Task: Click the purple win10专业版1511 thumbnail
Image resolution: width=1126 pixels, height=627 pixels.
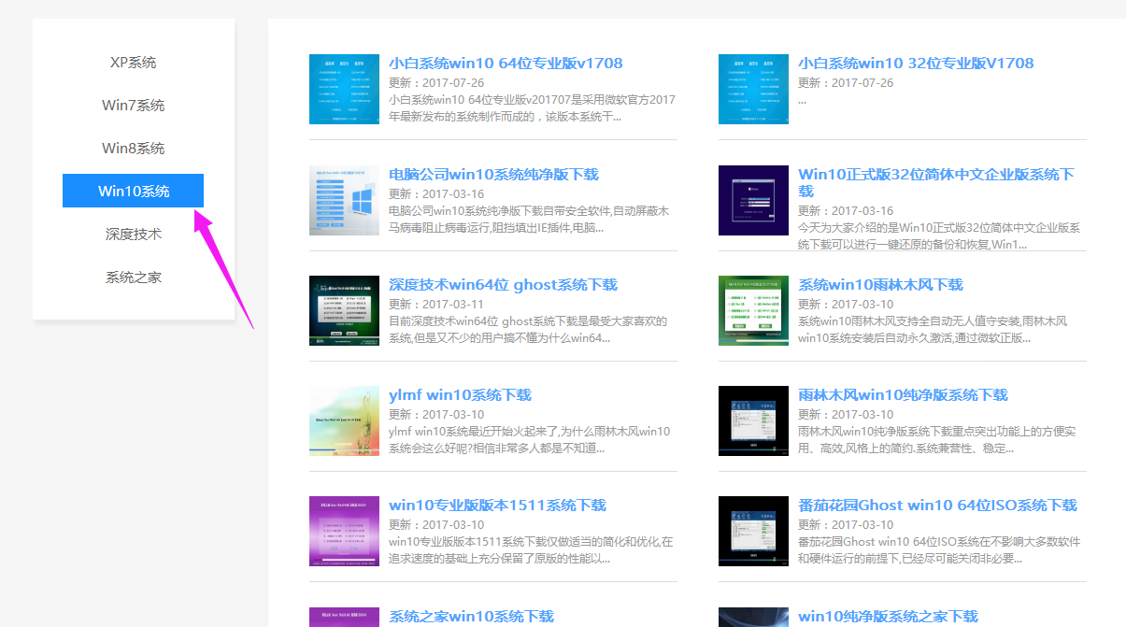Action: (x=344, y=531)
